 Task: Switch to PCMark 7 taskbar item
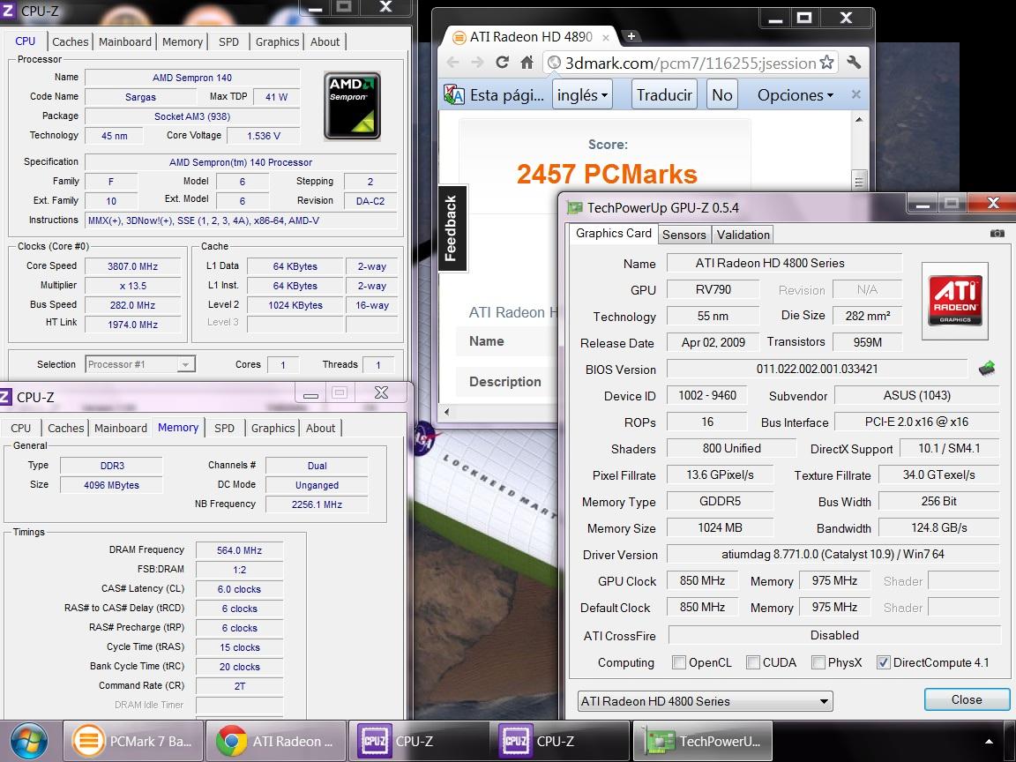tap(134, 741)
